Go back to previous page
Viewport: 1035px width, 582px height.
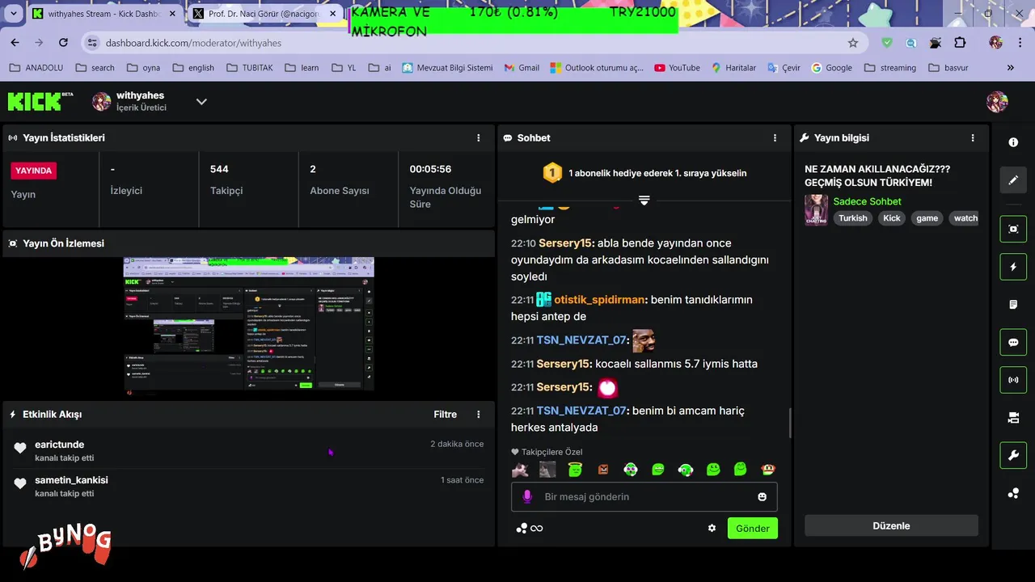point(15,43)
